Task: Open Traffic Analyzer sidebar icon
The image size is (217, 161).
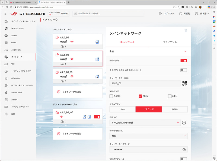Action: [x=6, y=71]
